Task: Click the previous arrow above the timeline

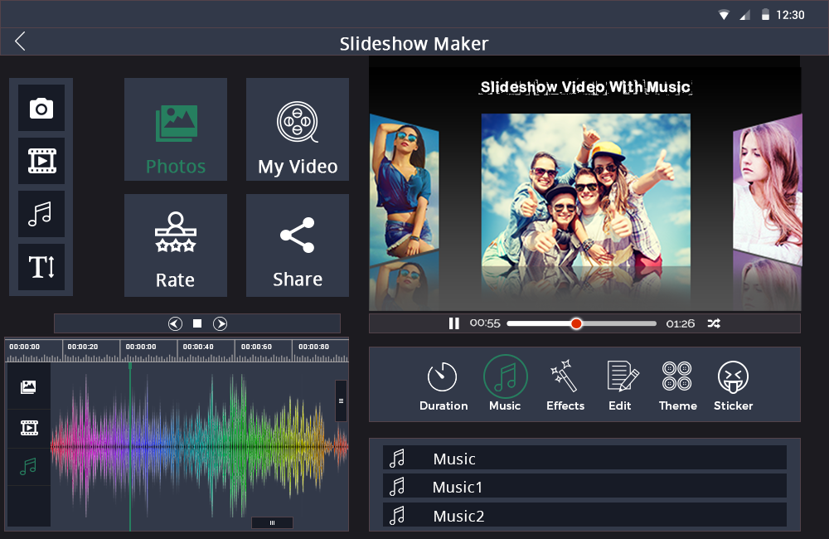Action: [x=175, y=323]
